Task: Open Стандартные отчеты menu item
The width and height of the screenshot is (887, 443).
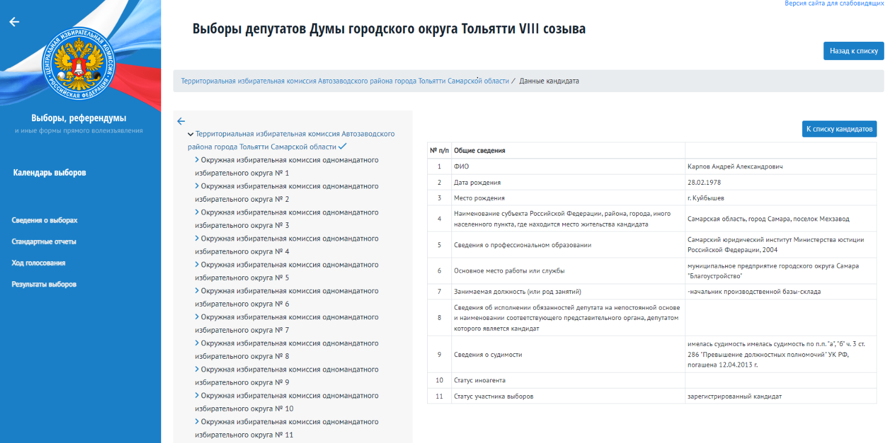Action: [44, 242]
